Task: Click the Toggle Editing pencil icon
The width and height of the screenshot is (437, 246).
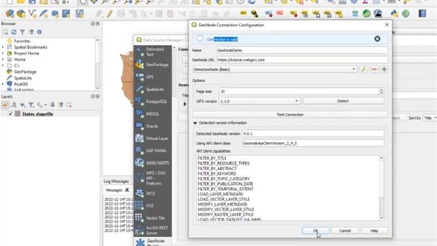Action: tap(110, 14)
